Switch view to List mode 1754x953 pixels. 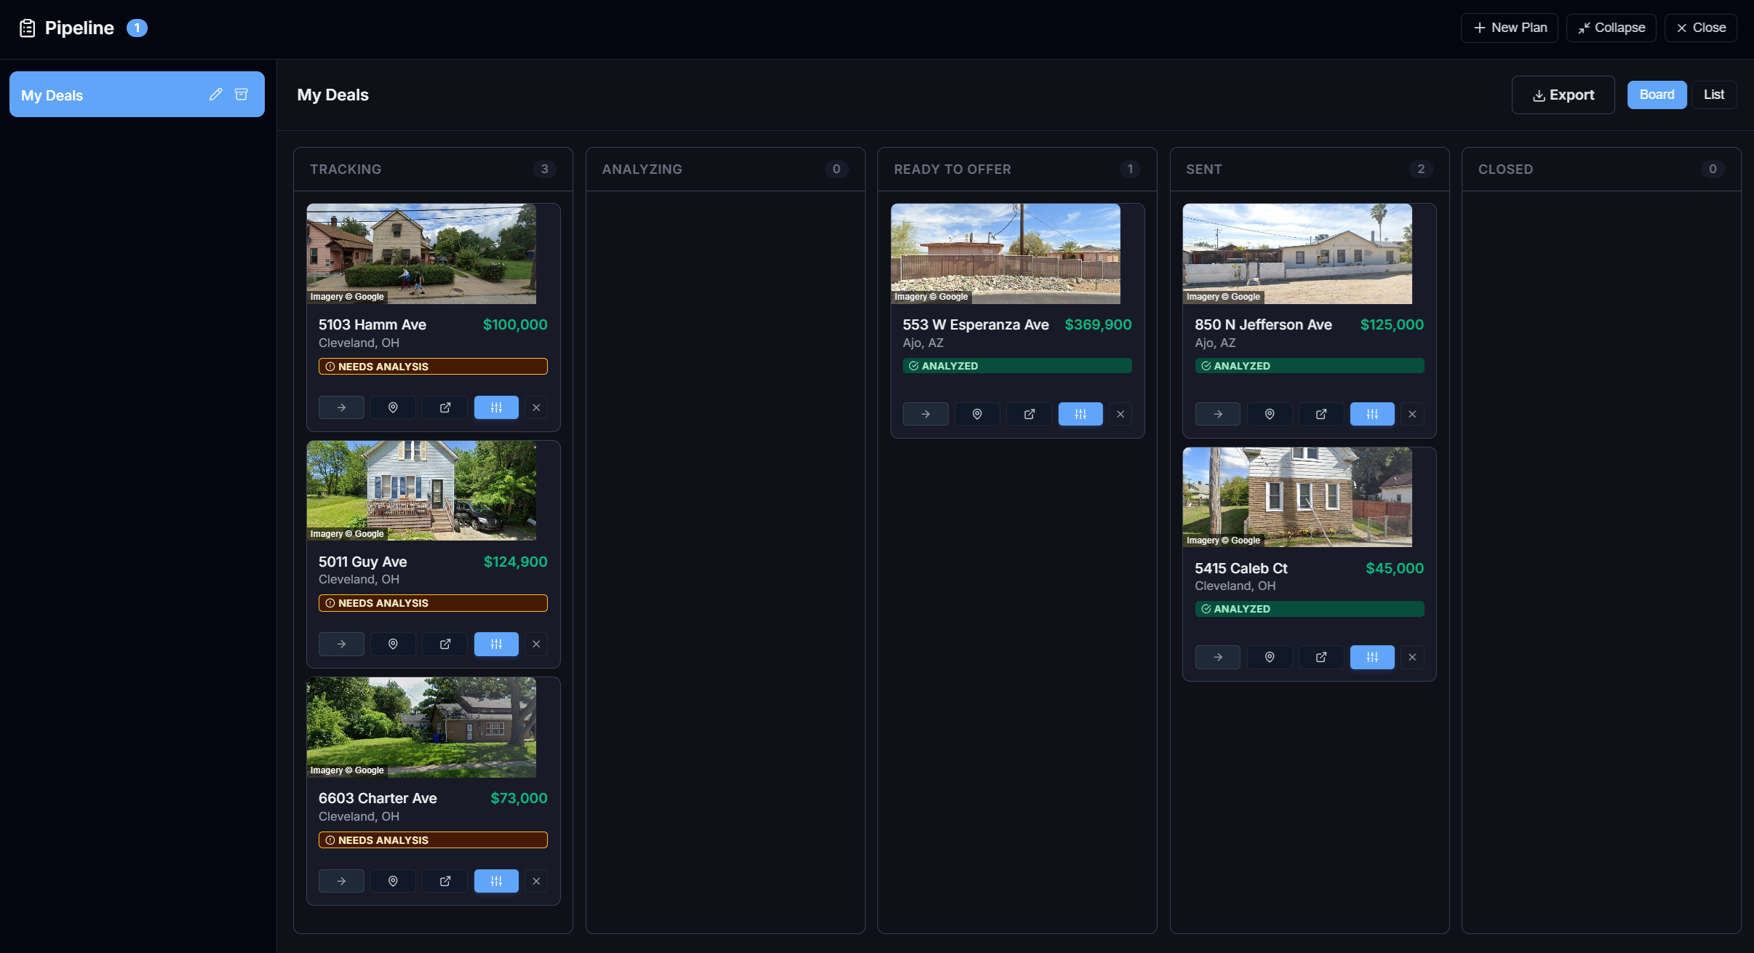[1714, 94]
